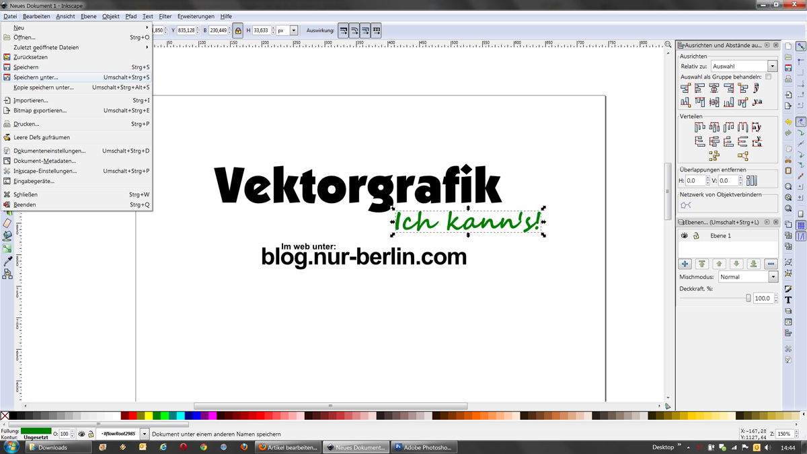Click 'Speichern' menu entry
Viewport: 807px width, 454px height.
[x=76, y=67]
